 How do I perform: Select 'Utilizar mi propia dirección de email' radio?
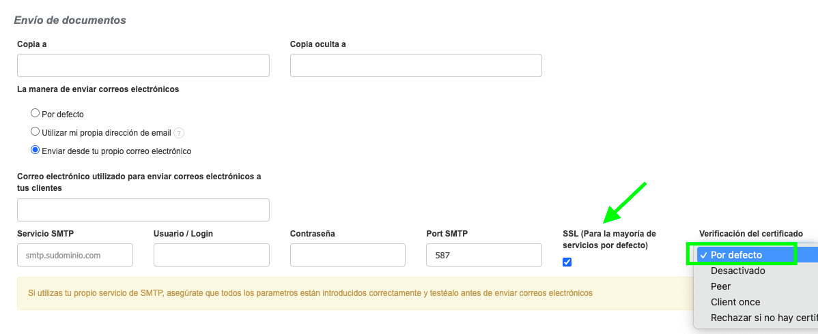pyautogui.click(x=36, y=132)
